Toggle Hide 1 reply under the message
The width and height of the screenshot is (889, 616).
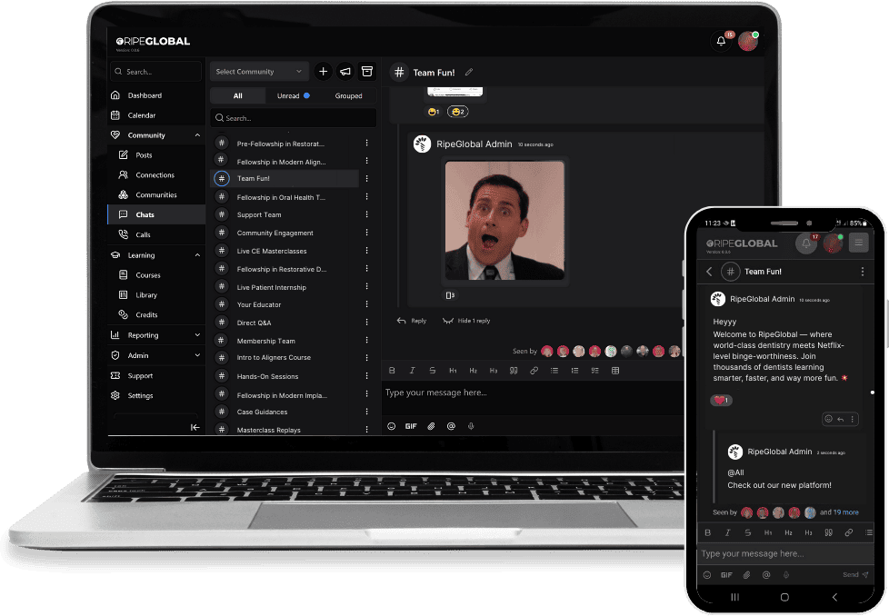pyautogui.click(x=465, y=321)
